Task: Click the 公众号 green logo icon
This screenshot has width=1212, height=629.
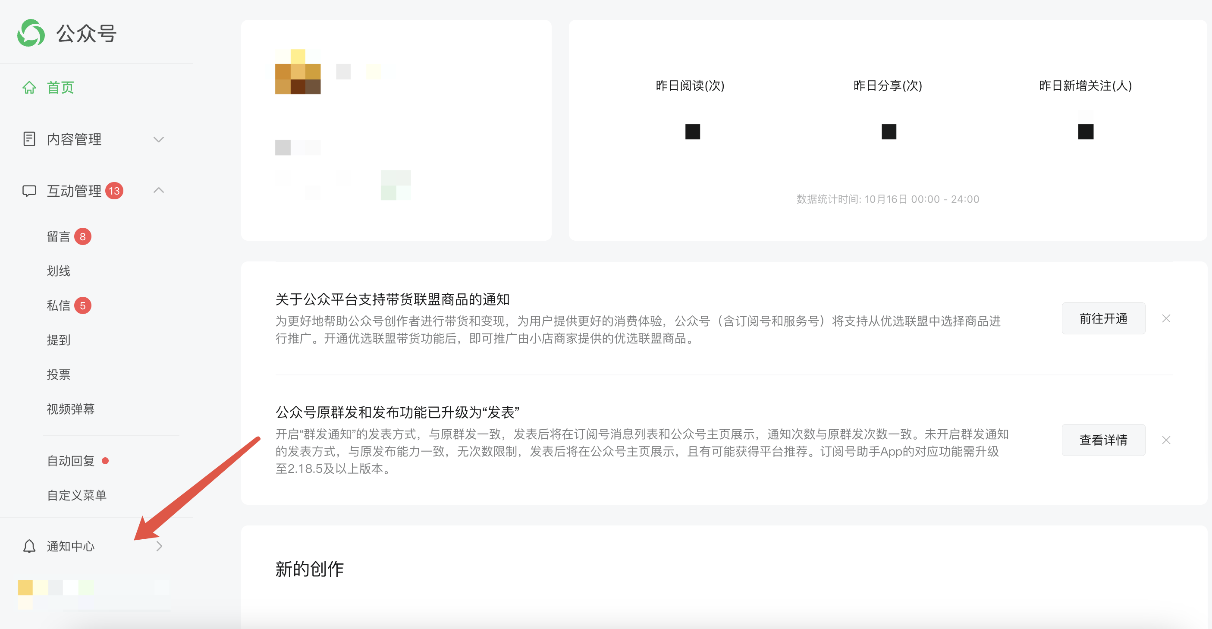Action: (31, 33)
